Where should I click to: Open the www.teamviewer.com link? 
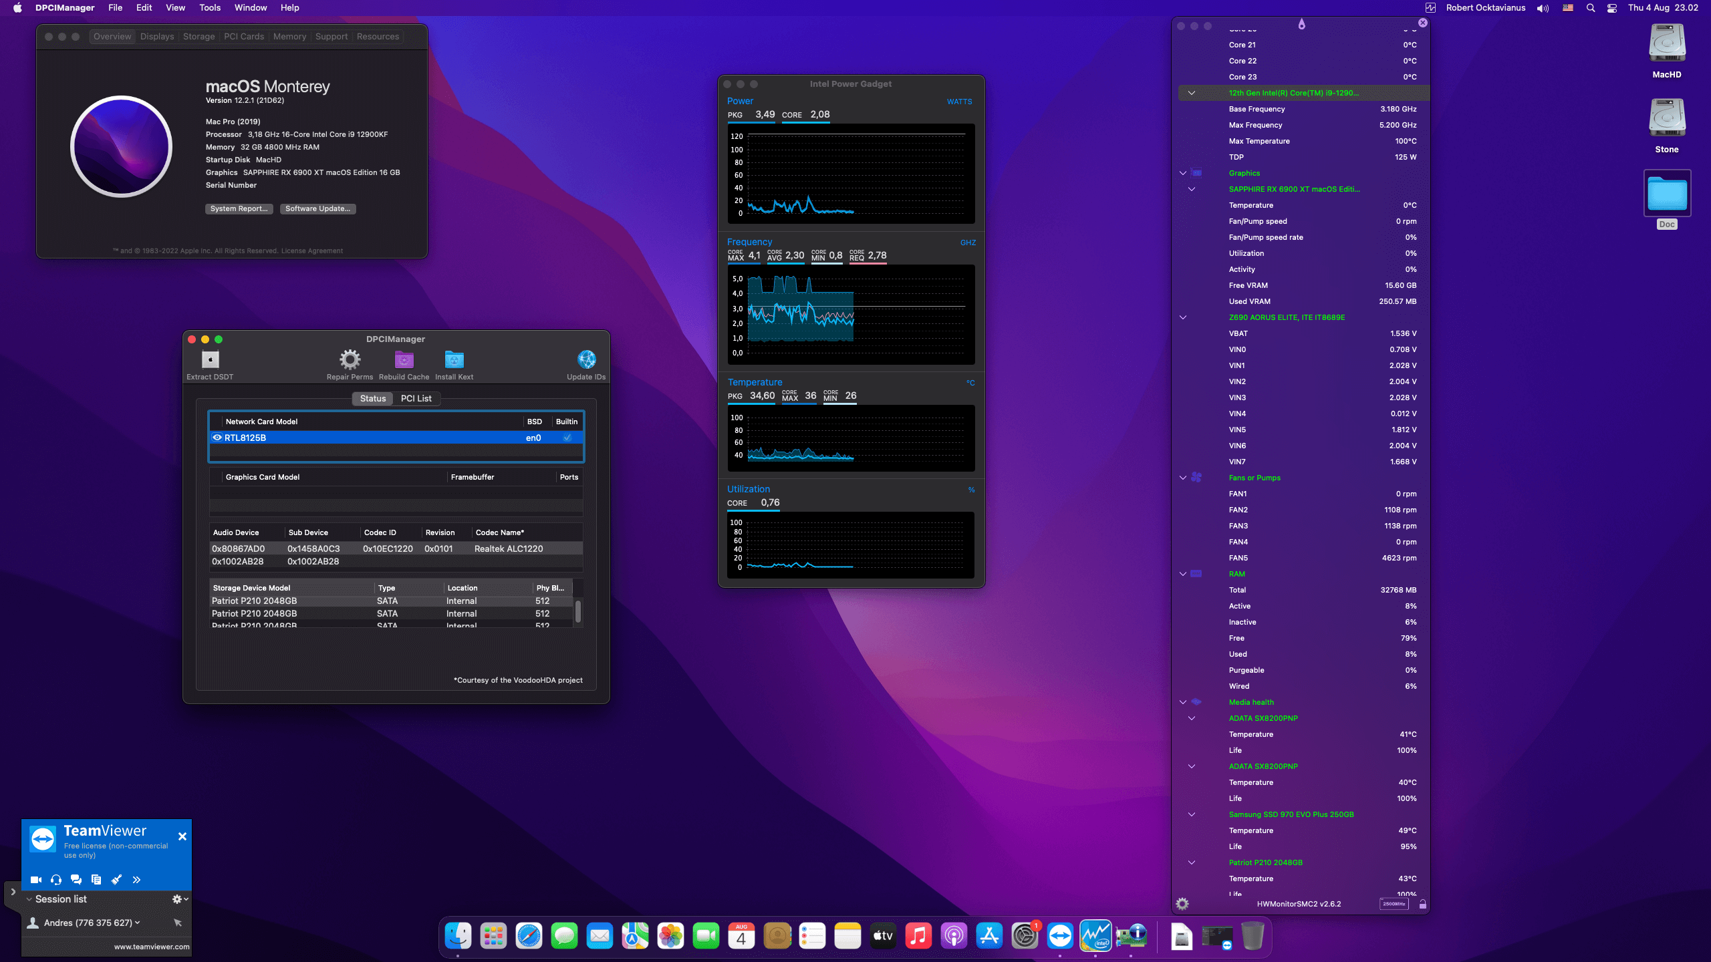point(152,947)
